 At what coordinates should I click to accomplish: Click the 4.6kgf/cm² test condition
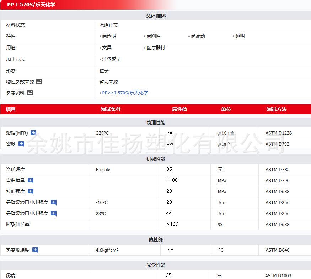107,250
